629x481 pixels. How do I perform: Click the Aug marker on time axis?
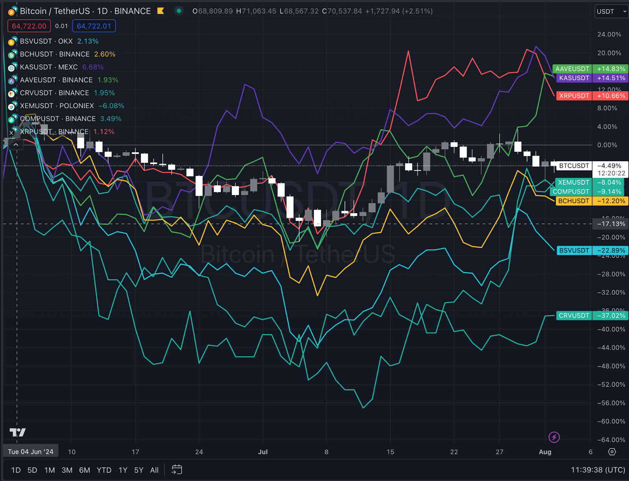click(x=545, y=452)
